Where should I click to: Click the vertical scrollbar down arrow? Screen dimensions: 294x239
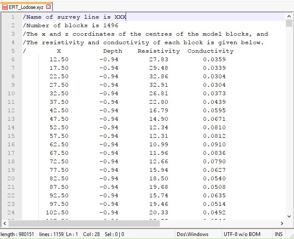pos(290,216)
